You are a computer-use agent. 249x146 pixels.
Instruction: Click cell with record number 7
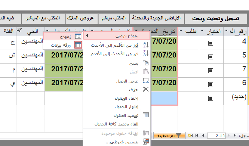(x=235, y=70)
